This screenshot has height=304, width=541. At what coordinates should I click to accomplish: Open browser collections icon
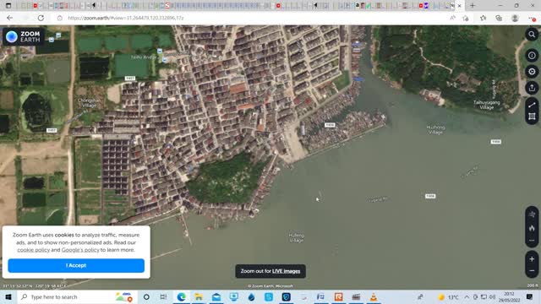click(x=499, y=18)
